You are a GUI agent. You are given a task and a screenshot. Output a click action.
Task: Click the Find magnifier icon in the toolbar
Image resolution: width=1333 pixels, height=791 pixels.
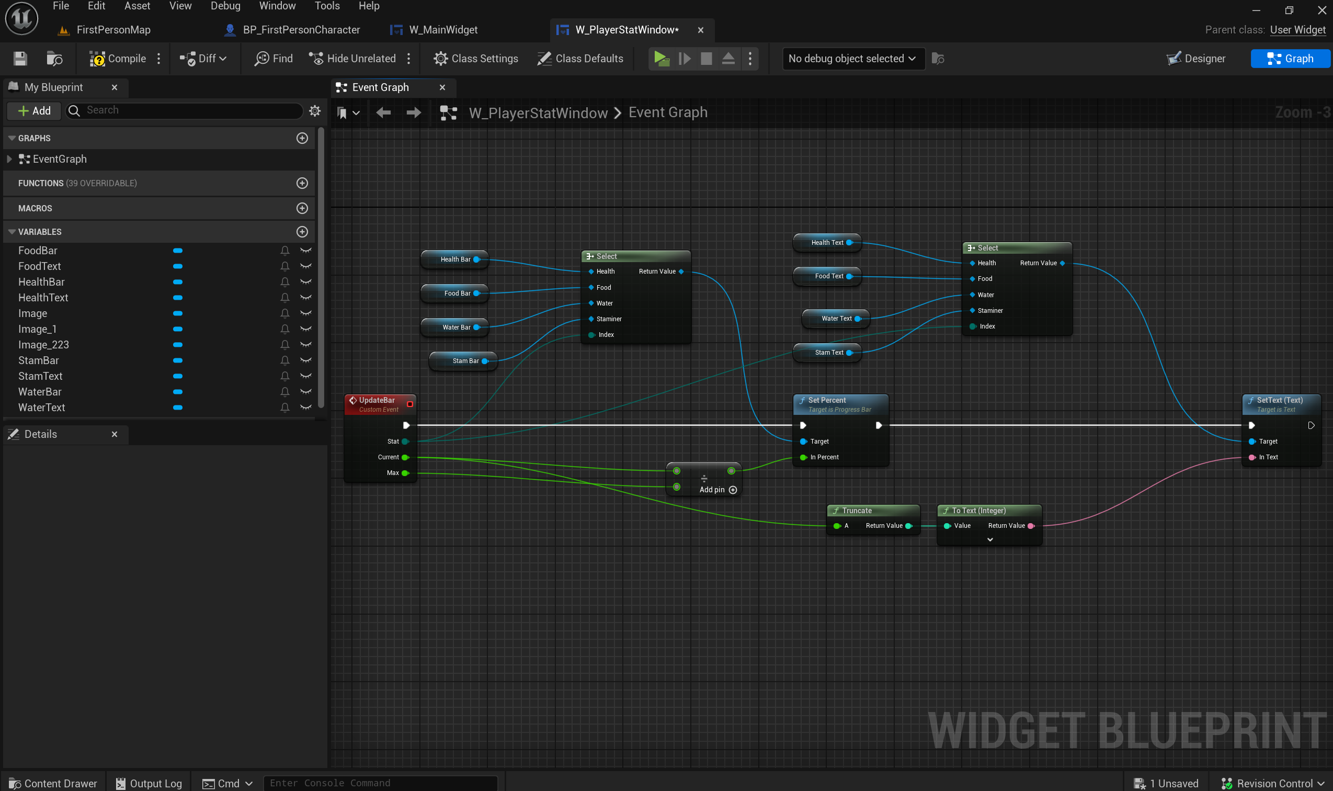click(x=261, y=59)
